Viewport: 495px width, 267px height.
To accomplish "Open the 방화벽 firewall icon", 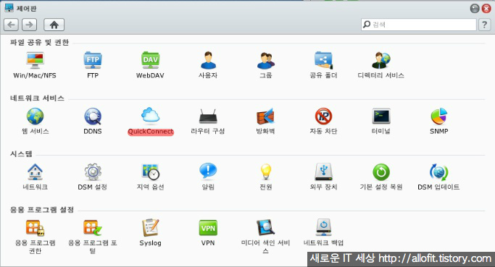I will point(266,116).
